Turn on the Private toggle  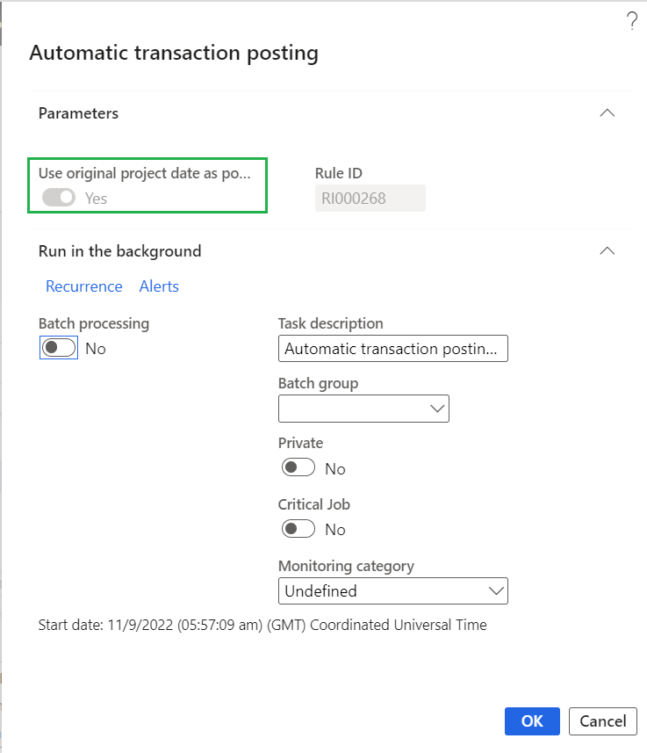pyautogui.click(x=298, y=468)
